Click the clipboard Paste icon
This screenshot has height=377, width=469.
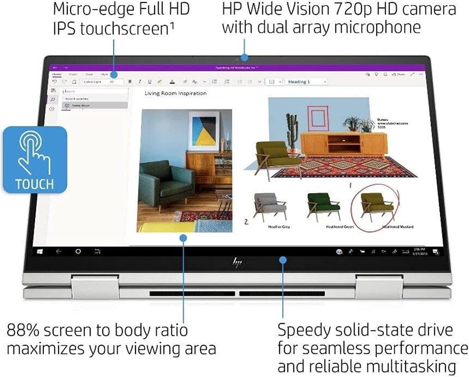[74, 82]
